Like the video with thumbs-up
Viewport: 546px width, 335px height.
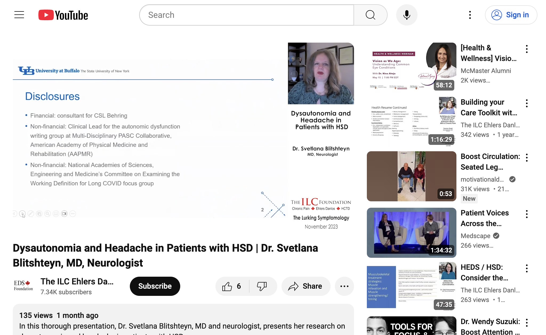click(x=232, y=286)
